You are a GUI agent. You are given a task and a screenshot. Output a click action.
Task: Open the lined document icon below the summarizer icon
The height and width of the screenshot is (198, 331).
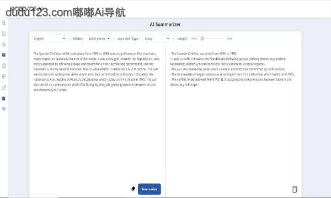click(4, 66)
